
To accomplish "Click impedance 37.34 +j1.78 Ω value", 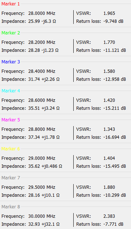I will pyautogui.click(x=44, y=137).
